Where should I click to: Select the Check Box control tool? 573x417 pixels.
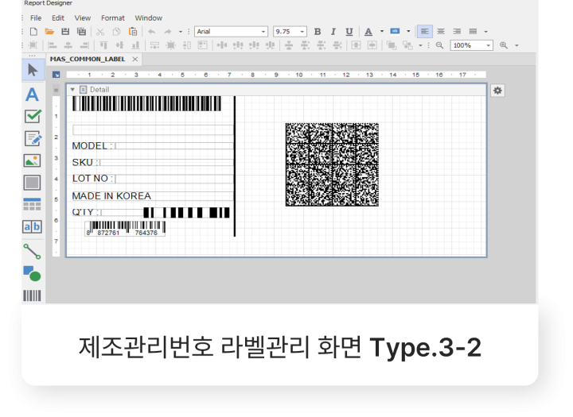[32, 116]
